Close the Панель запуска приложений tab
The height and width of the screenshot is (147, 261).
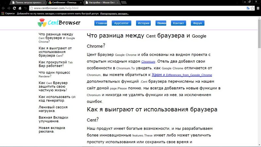click(x=44, y=3)
